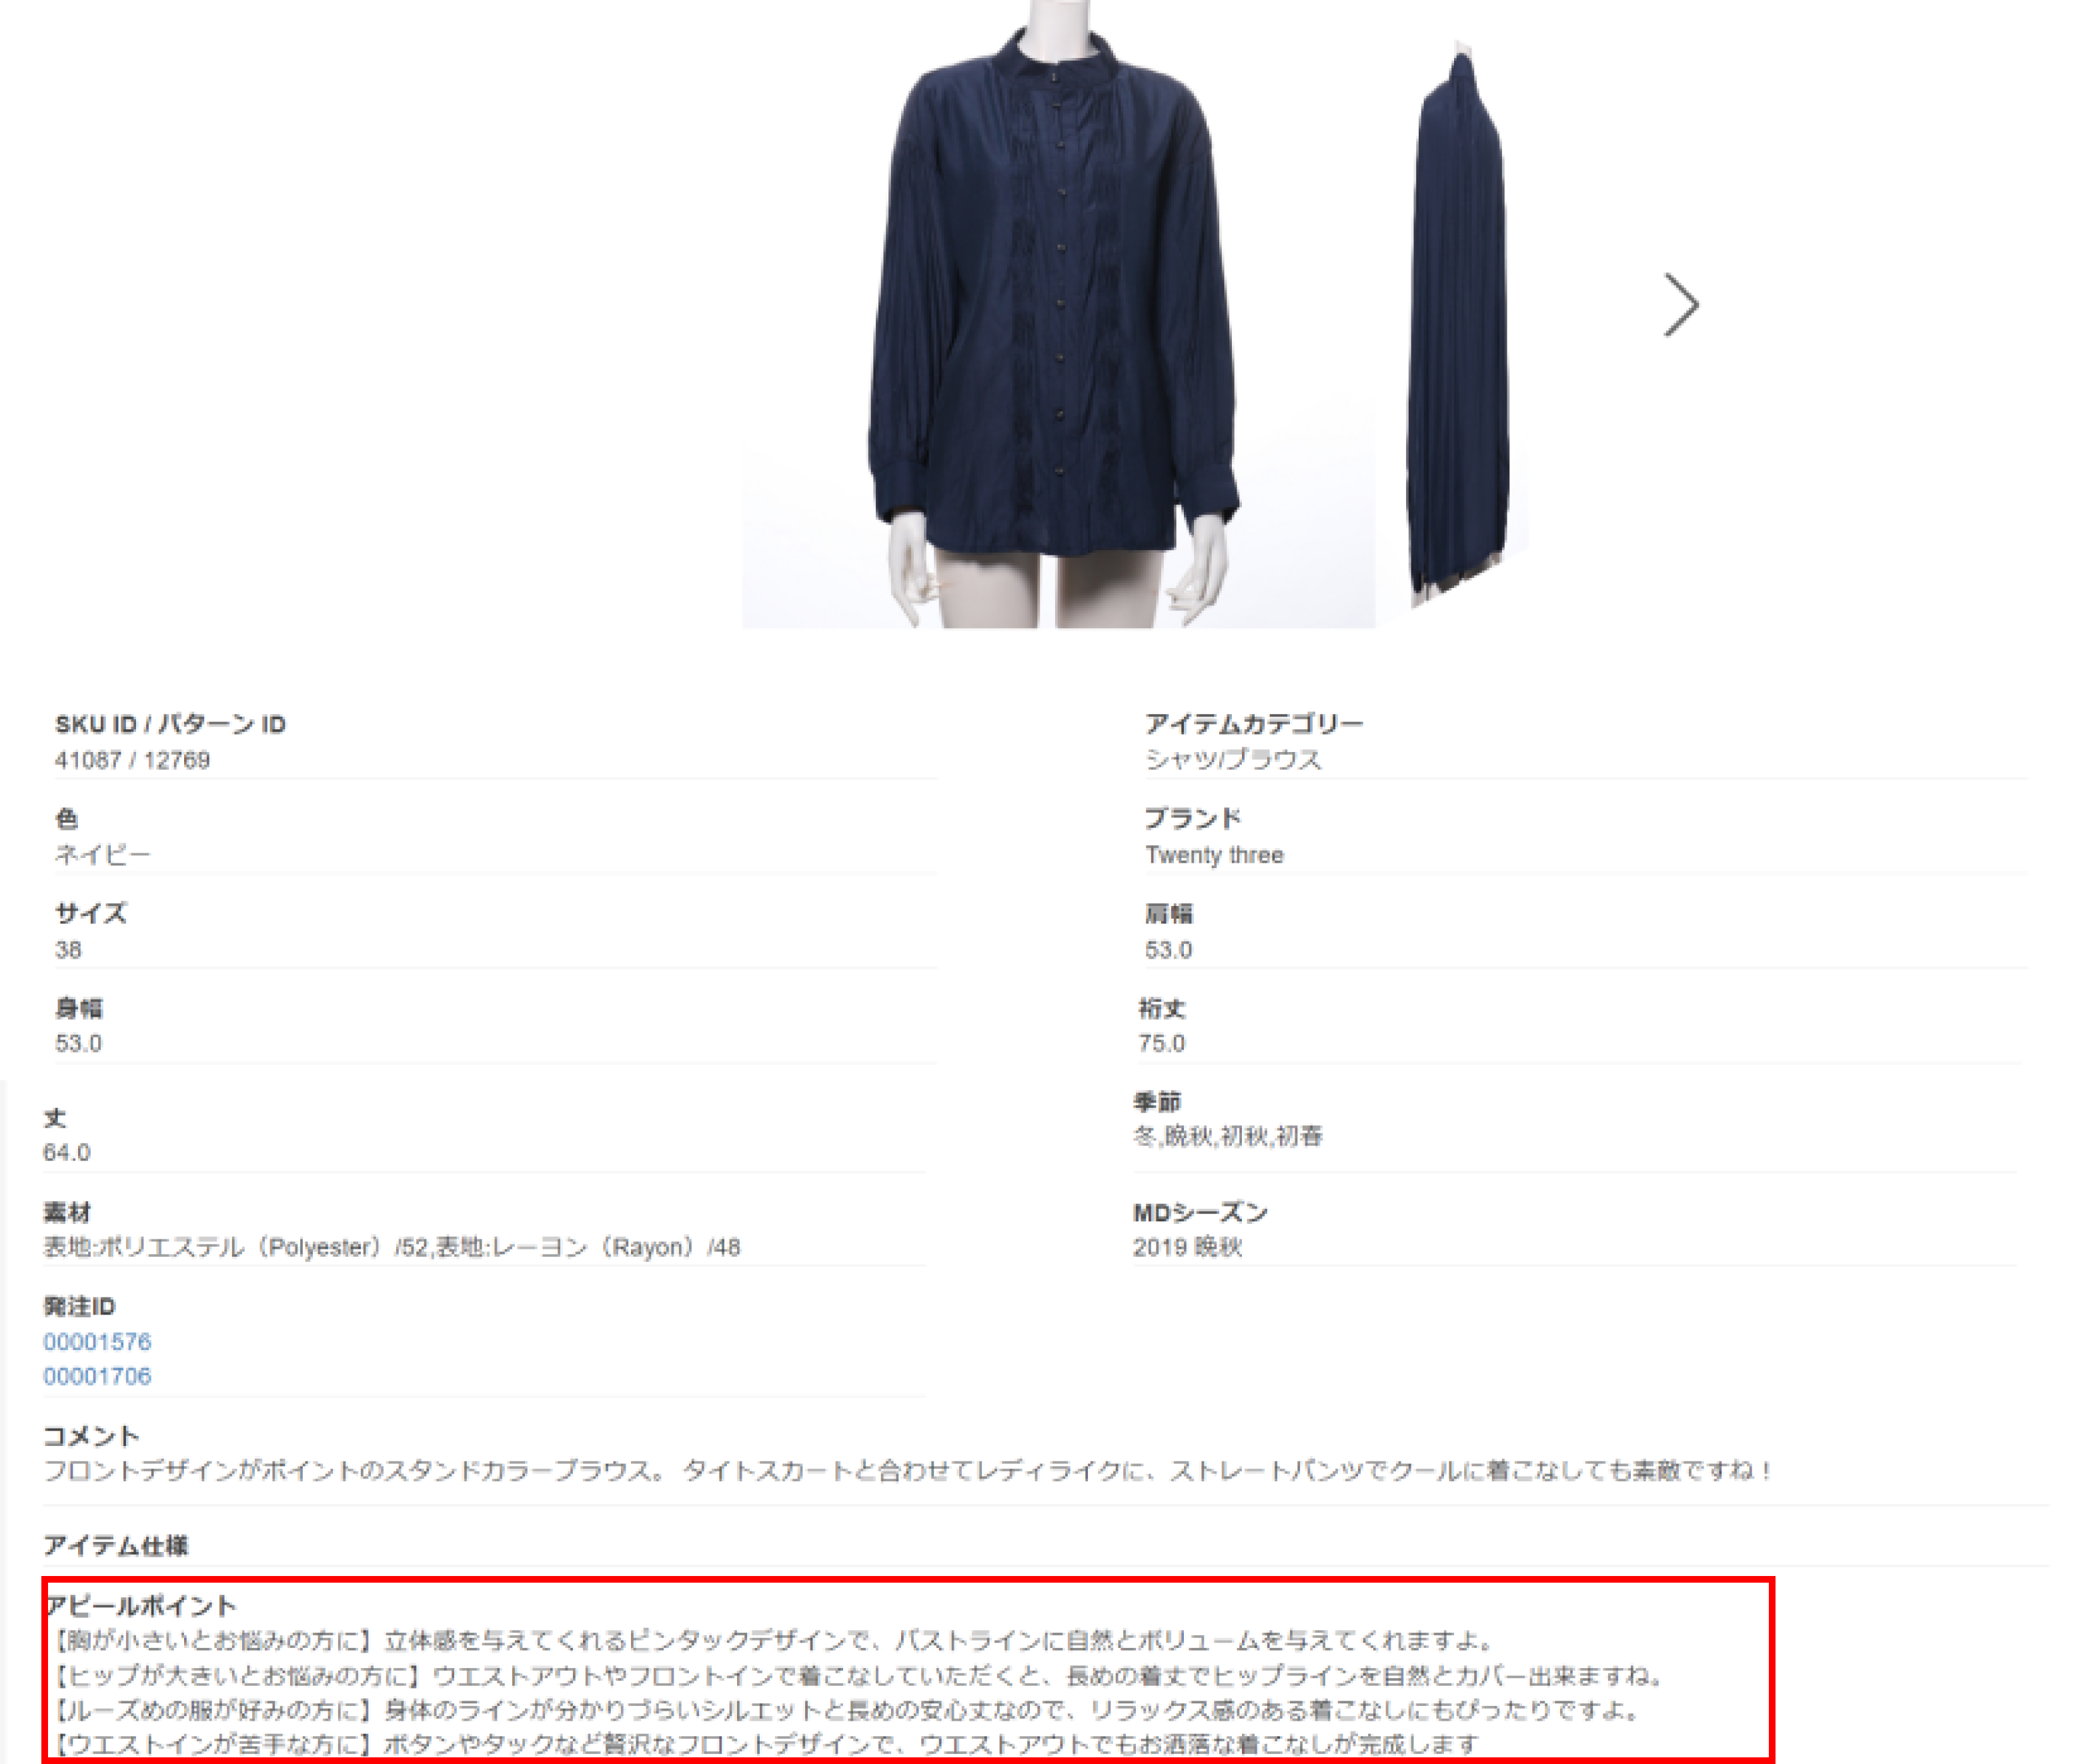Viewport: 2085px width, 1764px height.
Task: Open order ID link 00001576
Action: [97, 1341]
